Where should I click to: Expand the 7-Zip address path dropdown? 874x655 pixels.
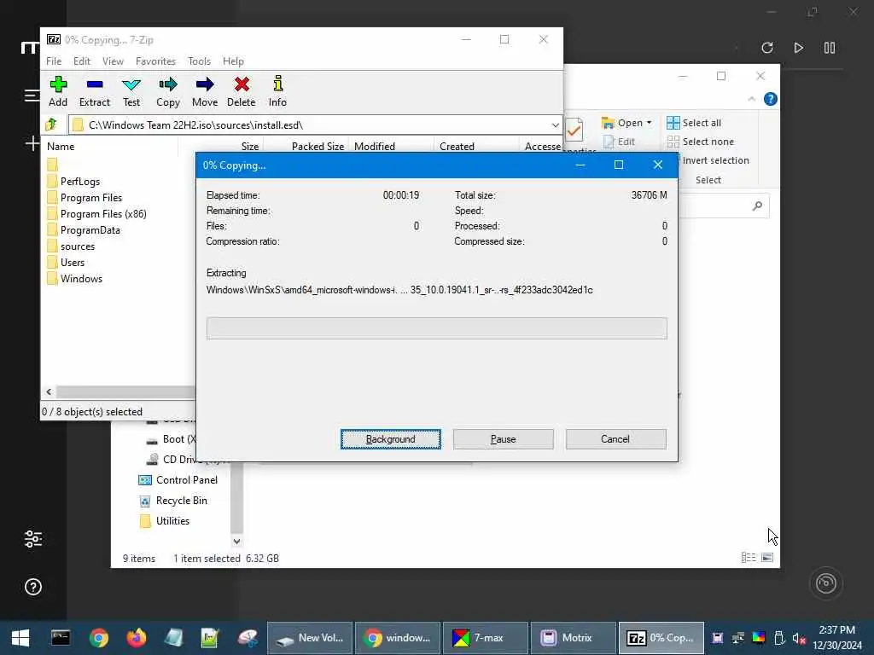pyautogui.click(x=555, y=125)
